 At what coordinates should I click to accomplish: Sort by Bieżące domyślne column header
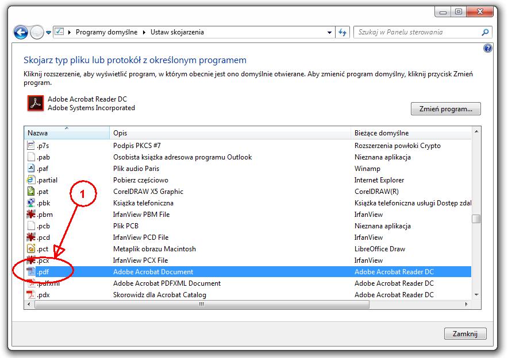(x=411, y=133)
